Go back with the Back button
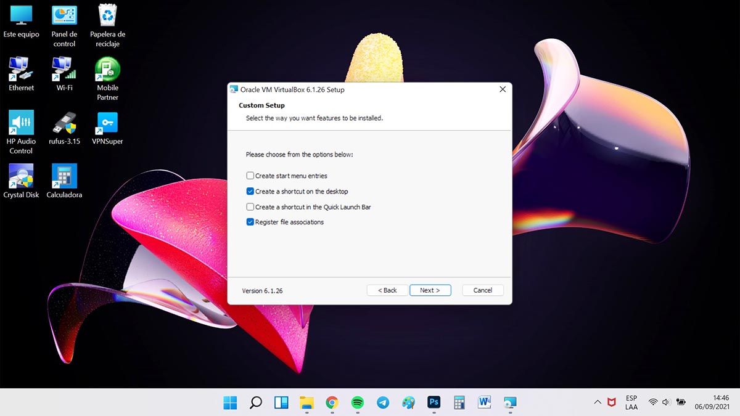Image resolution: width=740 pixels, height=416 pixels. pos(387,290)
